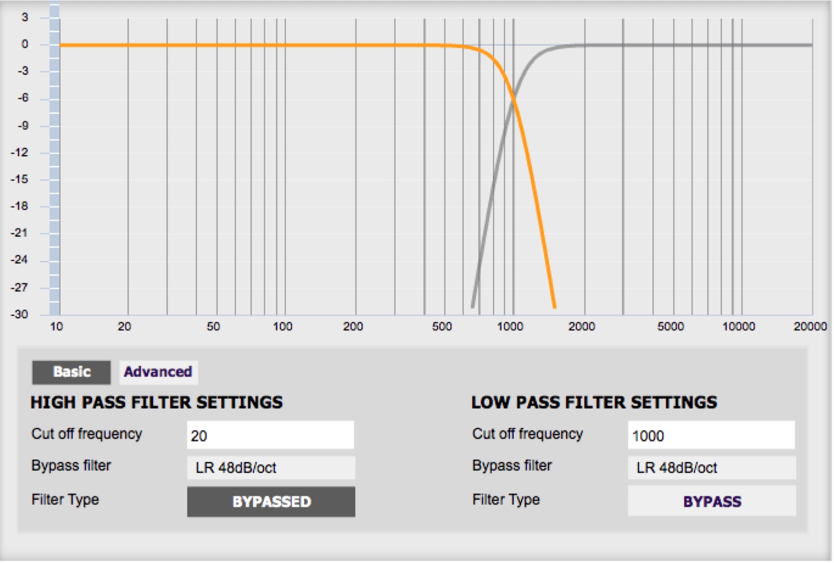This screenshot has width=834, height=563.
Task: Switch to the Basic tab
Action: [x=71, y=372]
